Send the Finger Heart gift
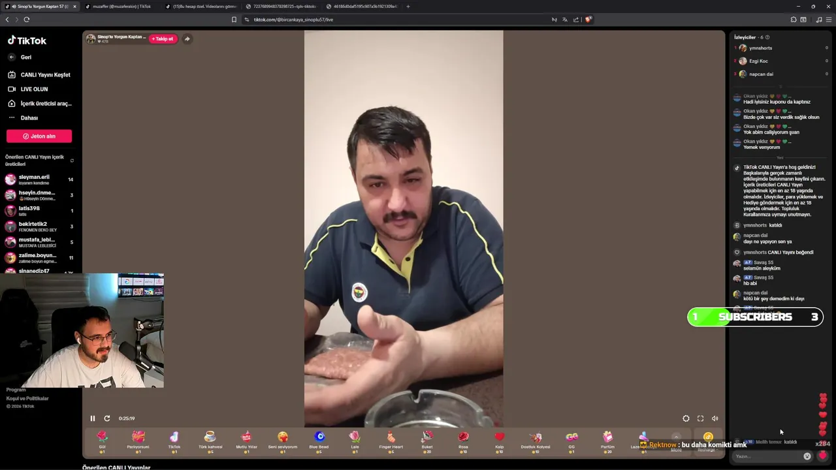The width and height of the screenshot is (836, 470). [391, 441]
